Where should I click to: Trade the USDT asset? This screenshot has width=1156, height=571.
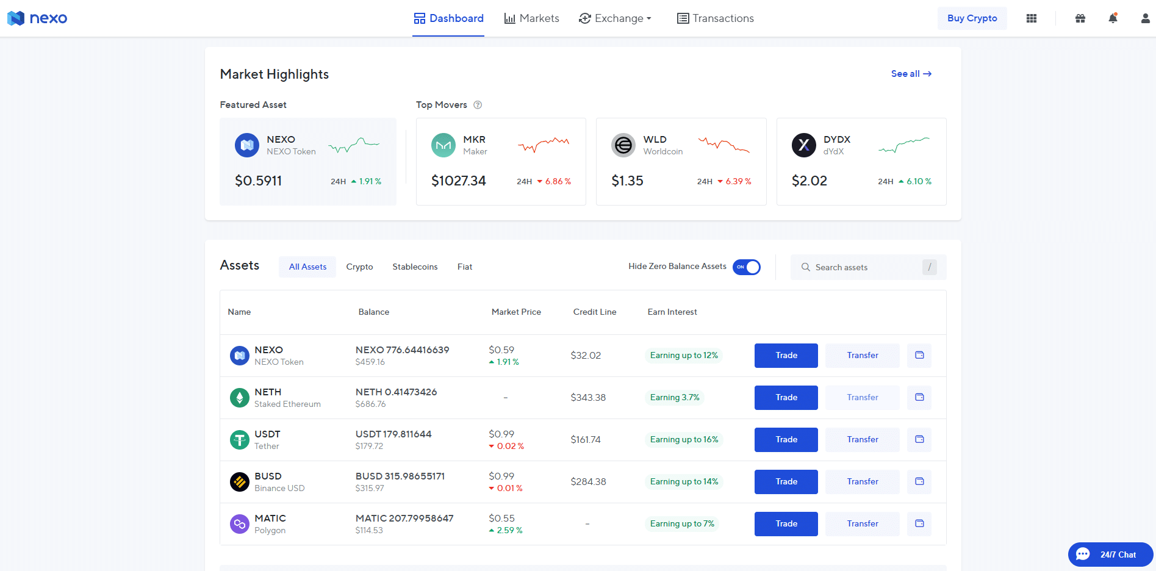point(786,440)
